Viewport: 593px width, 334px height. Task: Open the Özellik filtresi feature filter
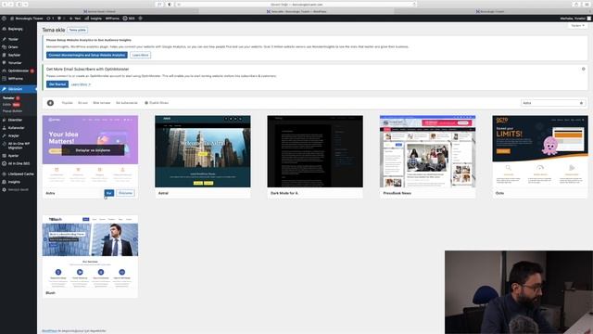pyautogui.click(x=157, y=103)
